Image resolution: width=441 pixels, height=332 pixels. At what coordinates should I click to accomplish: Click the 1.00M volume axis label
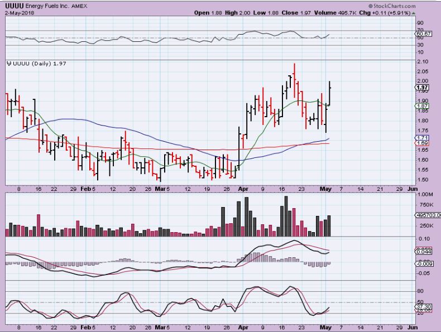(x=425, y=195)
